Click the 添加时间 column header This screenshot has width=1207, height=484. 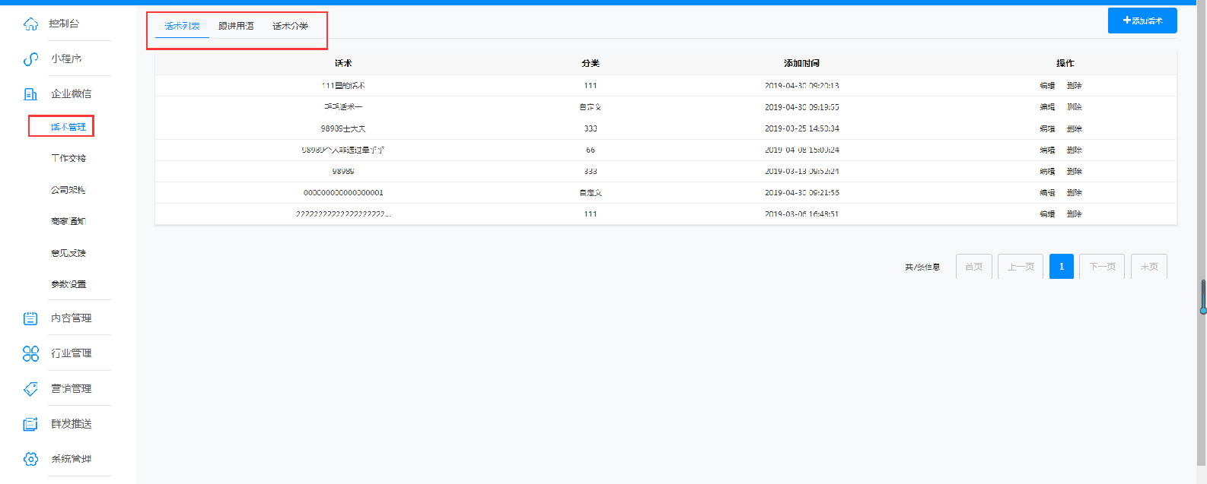coord(802,63)
